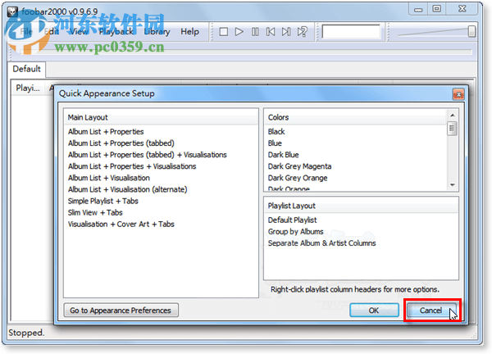
Task: Choose Dark Grey Orange color scheme
Action: coord(298,178)
